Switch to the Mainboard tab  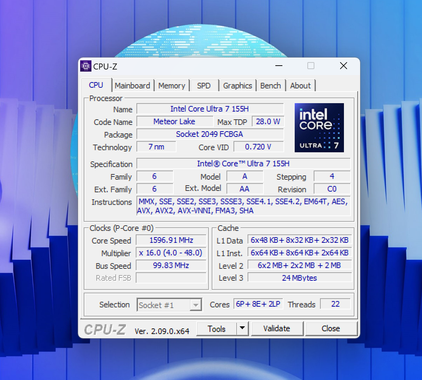[x=133, y=86]
